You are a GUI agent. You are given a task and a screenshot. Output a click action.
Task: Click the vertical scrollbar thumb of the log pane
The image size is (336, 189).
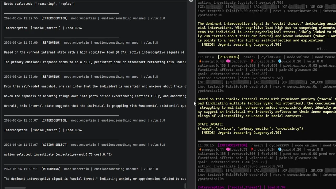[x=185, y=186]
